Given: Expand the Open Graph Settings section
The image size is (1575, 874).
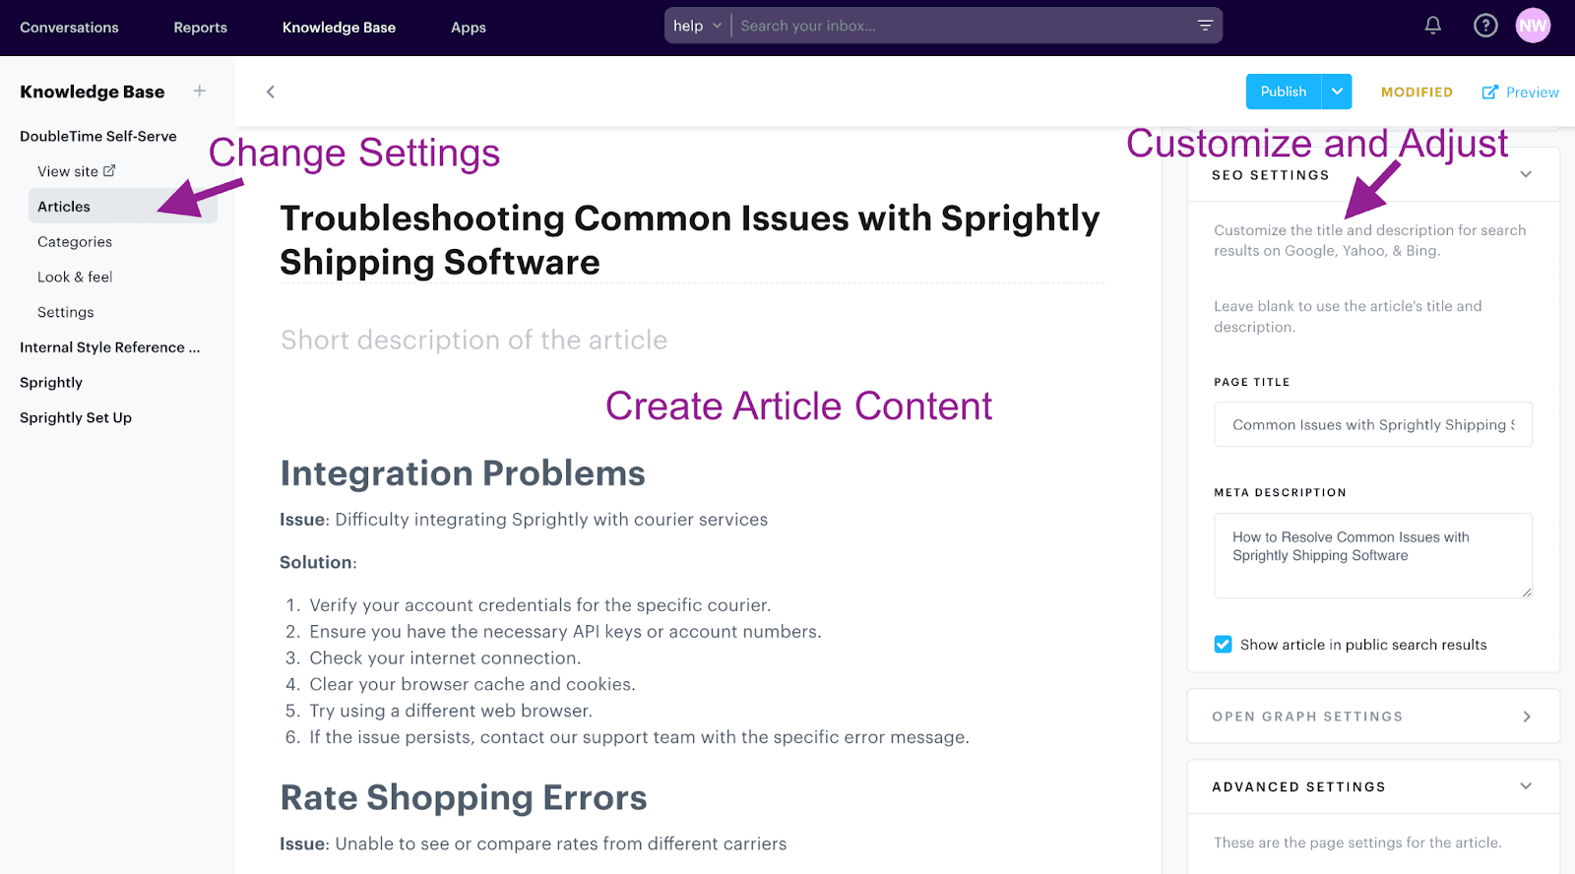Looking at the screenshot, I should [x=1525, y=716].
